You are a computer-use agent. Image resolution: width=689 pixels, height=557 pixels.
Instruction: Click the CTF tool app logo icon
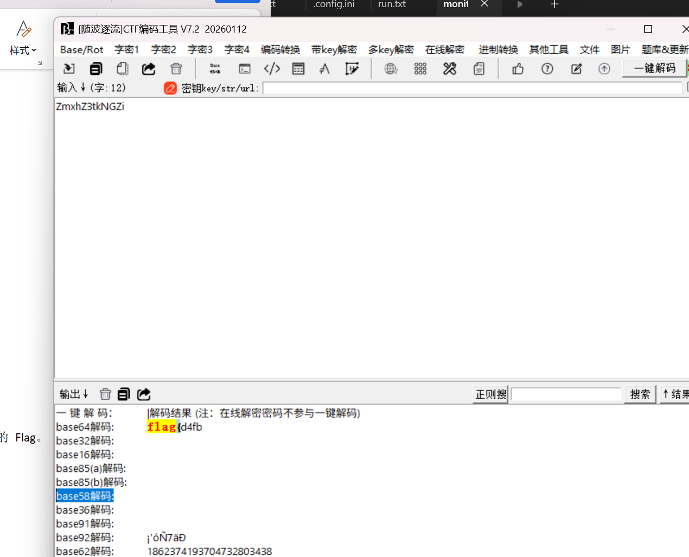coord(67,29)
